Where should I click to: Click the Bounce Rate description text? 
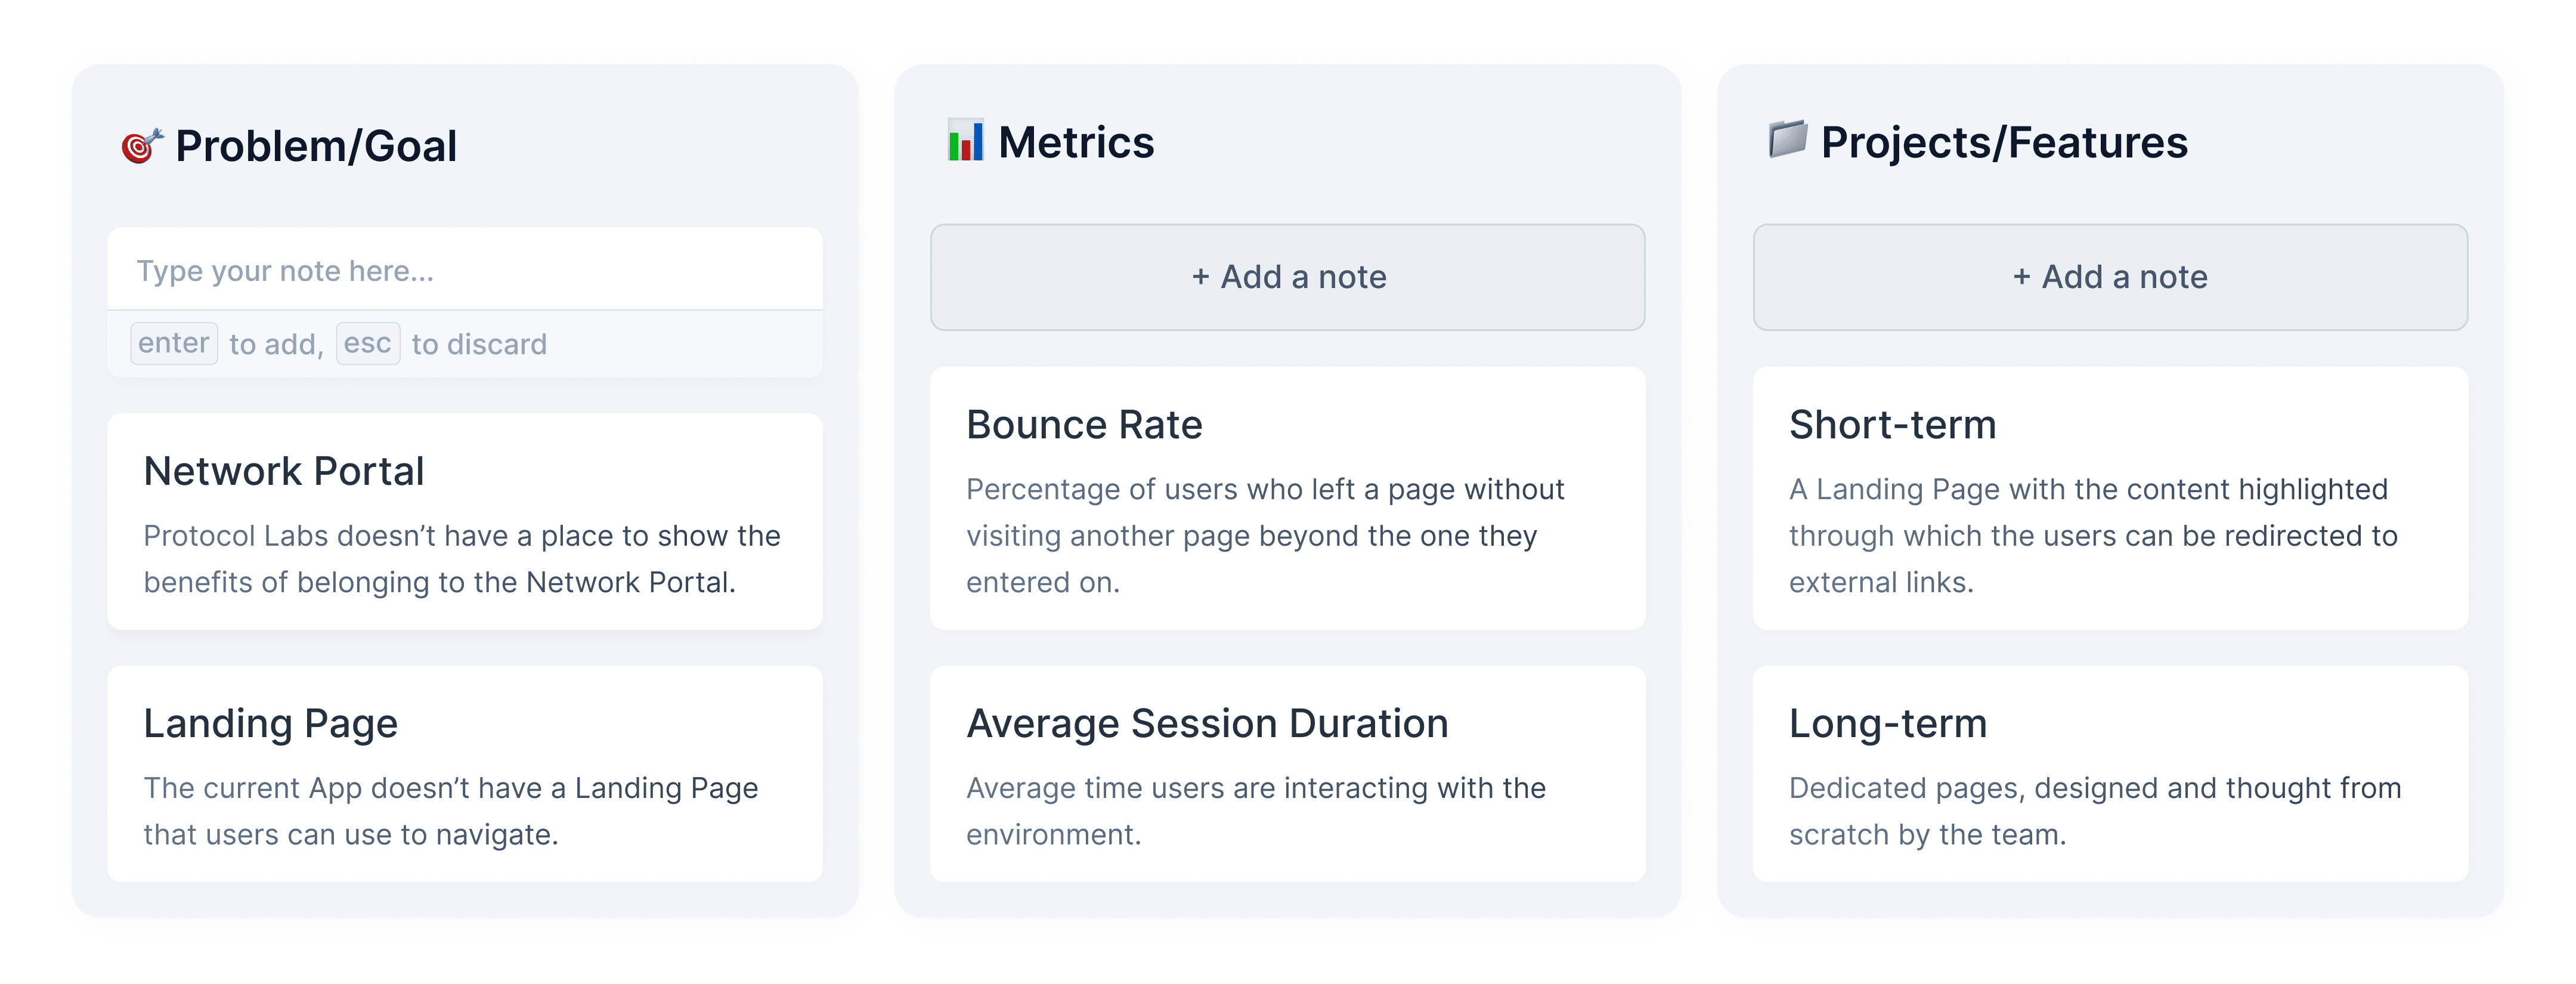1264,536
